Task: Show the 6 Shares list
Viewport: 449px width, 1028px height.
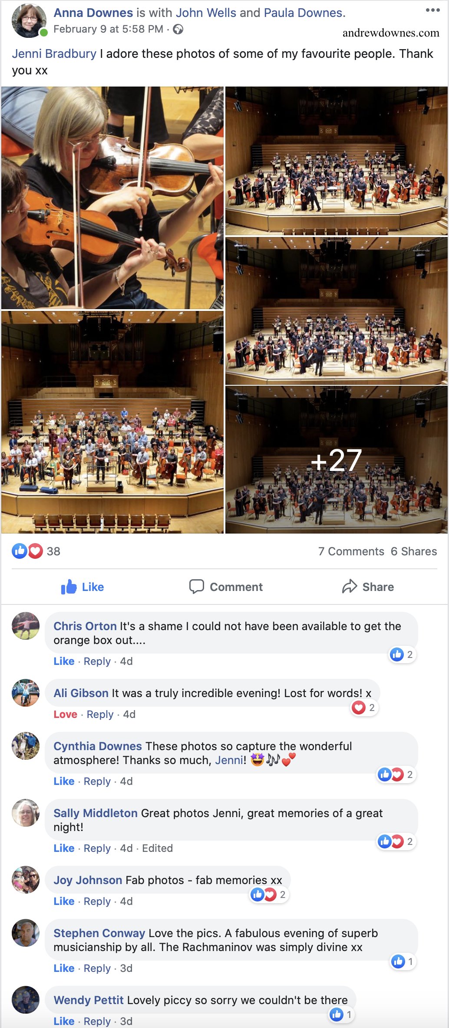Action: pos(414,551)
